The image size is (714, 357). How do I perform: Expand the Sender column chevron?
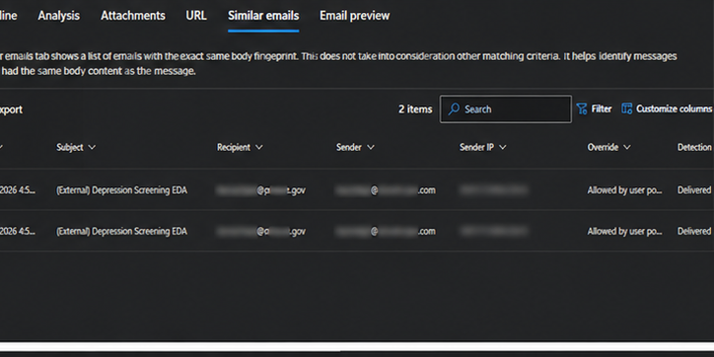point(371,148)
